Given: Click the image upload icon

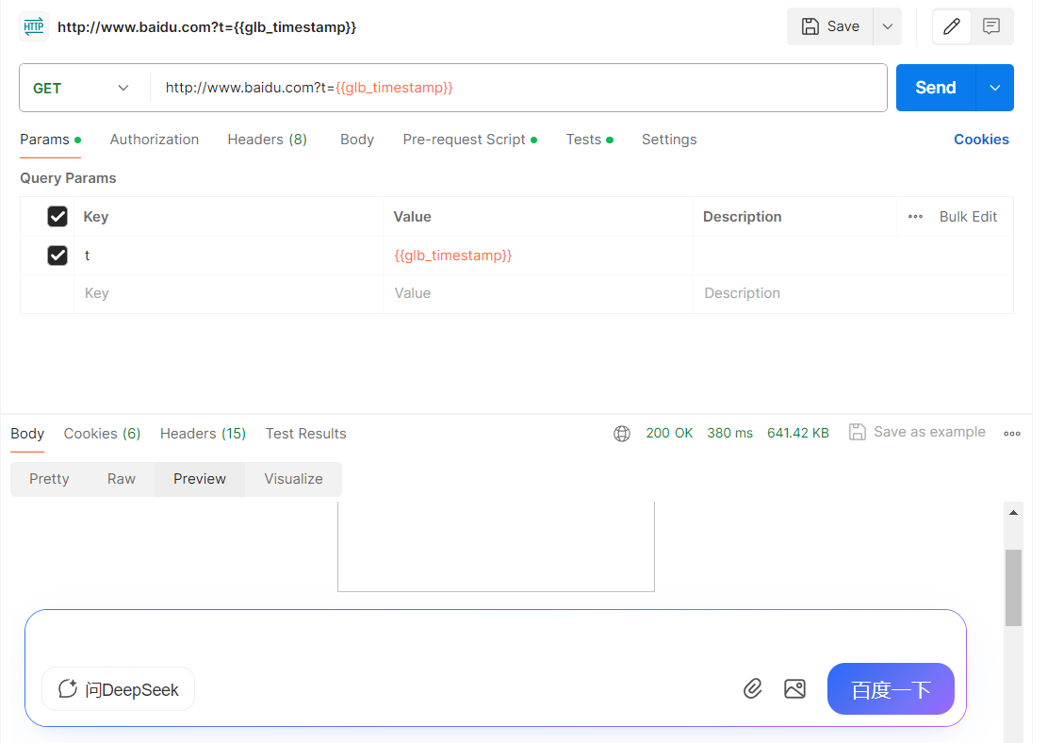Looking at the screenshot, I should [x=794, y=688].
